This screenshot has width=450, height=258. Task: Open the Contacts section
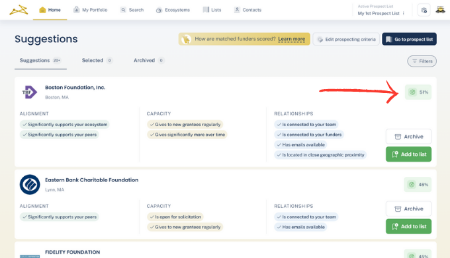(x=248, y=10)
